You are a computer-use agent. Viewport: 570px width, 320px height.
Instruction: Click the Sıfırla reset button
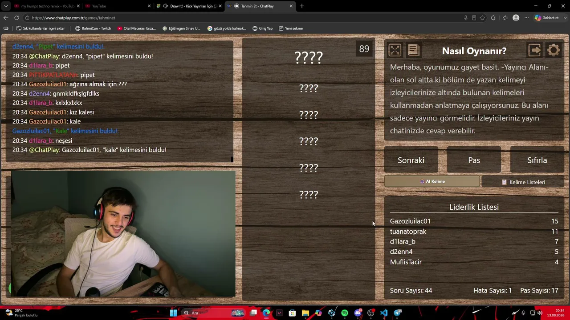537,160
